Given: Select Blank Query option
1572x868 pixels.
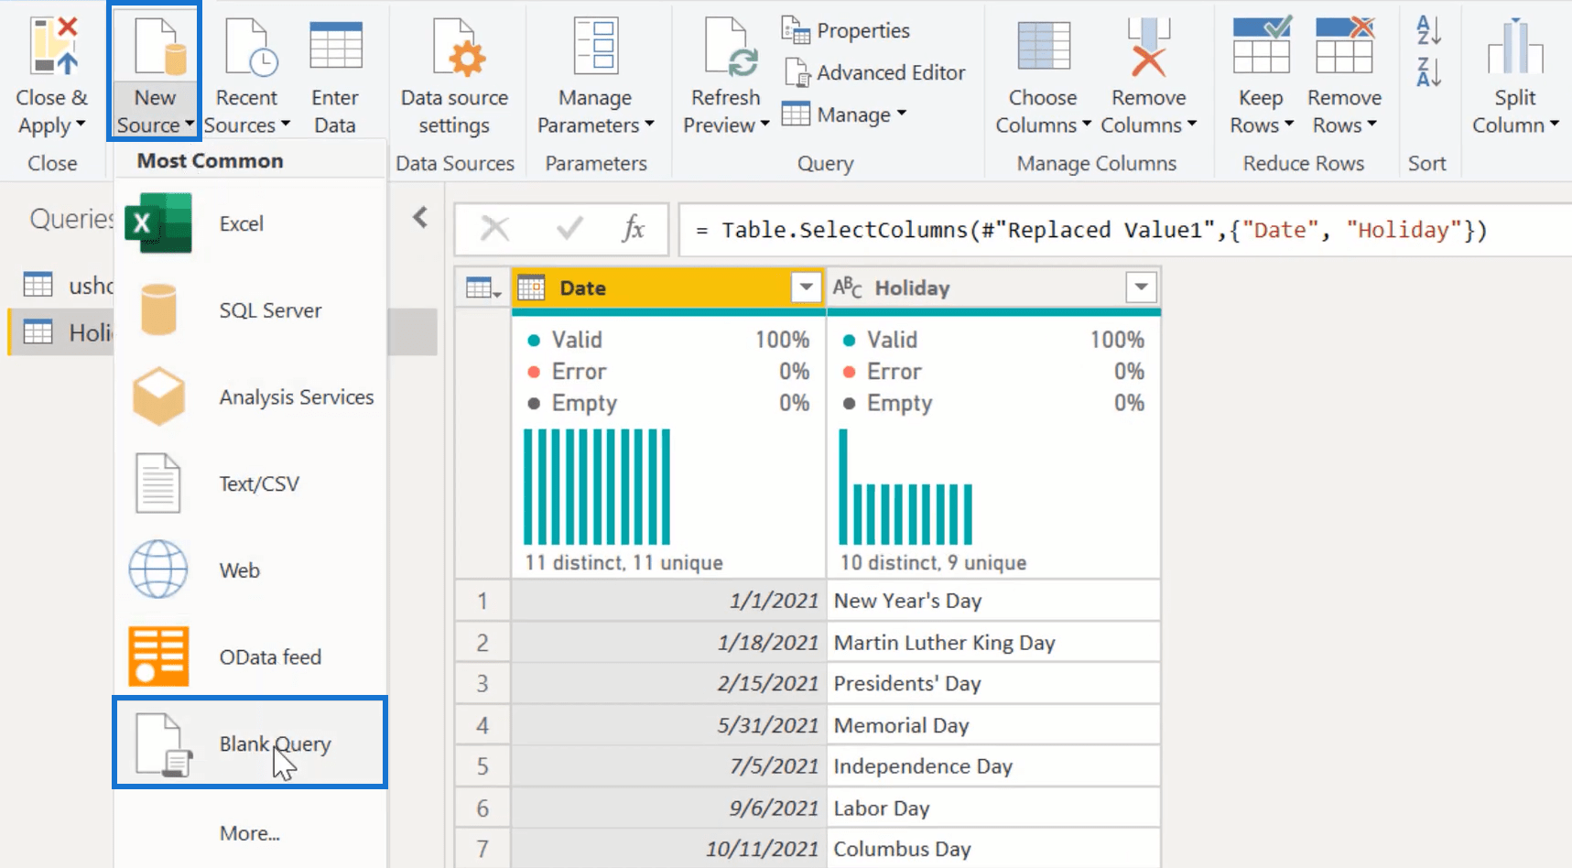Looking at the screenshot, I should [250, 743].
